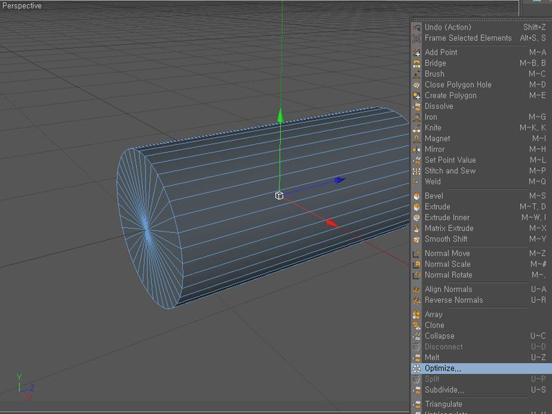This screenshot has width=552, height=414.
Task: Click the Weld tool icon
Action: [417, 181]
